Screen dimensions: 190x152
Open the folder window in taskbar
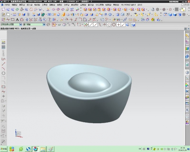[x=43, y=149]
